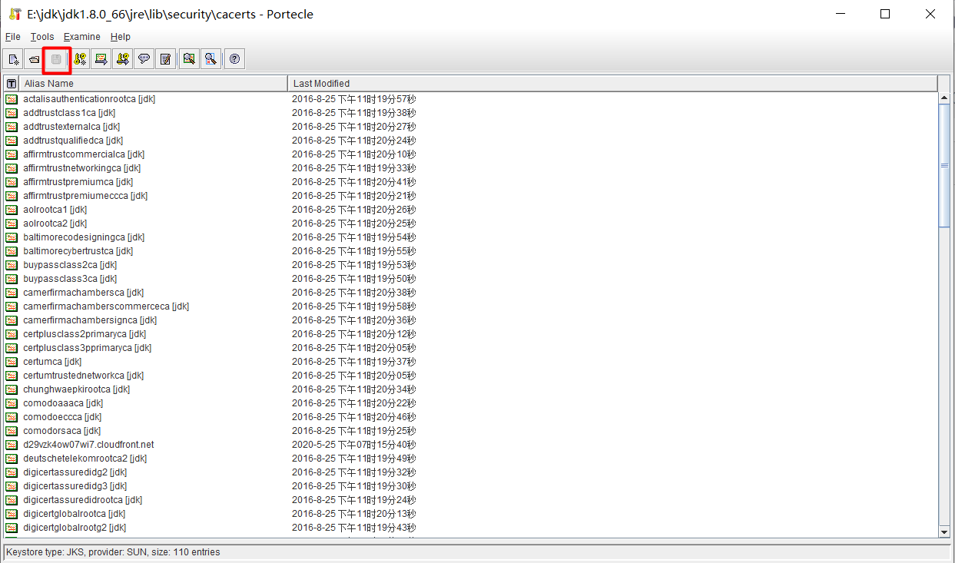
Task: Open the Examine menu
Action: (x=81, y=36)
